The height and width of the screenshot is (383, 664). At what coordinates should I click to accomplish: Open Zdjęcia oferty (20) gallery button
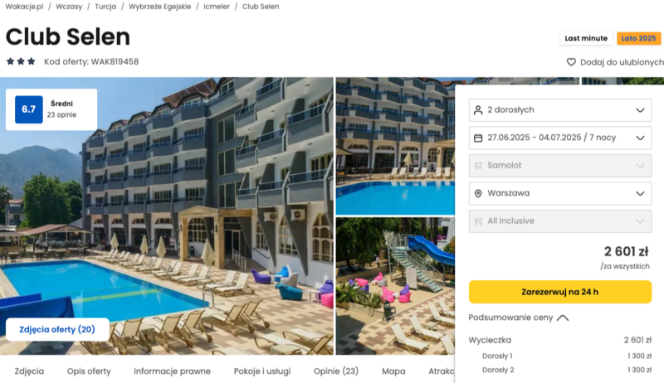57,329
